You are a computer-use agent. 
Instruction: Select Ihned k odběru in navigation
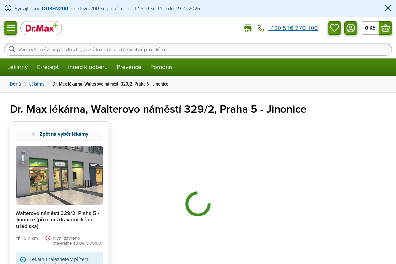88,67
